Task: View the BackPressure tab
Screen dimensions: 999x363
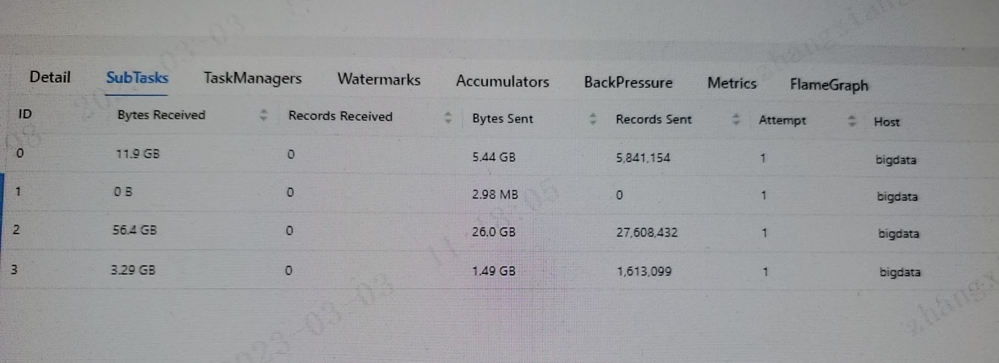Action: [x=628, y=83]
